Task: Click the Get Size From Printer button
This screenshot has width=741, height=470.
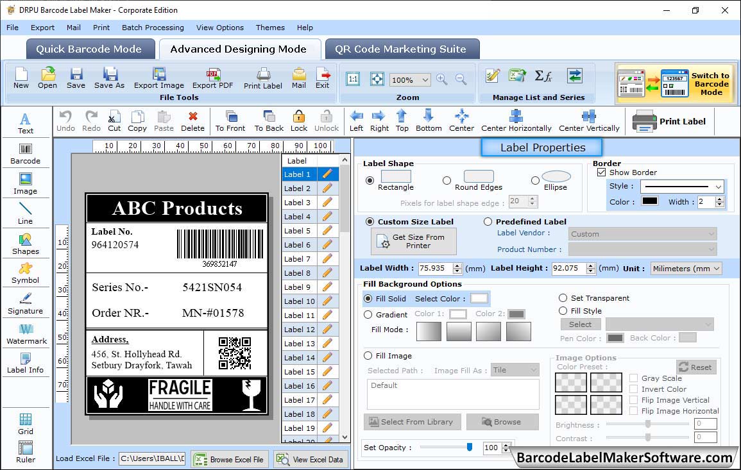Action: [414, 241]
